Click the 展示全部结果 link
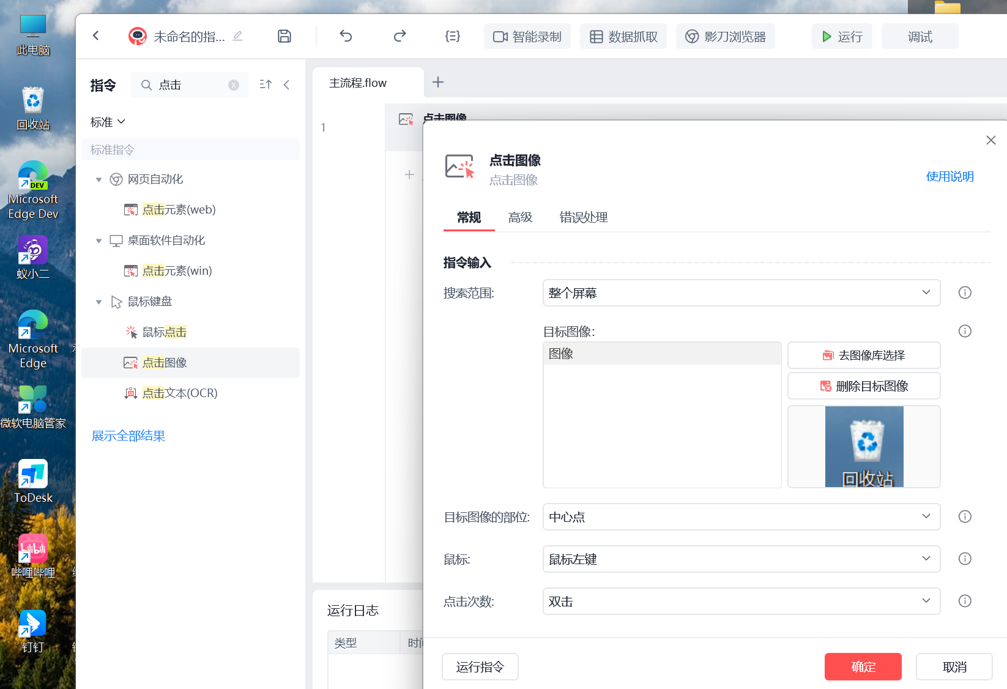The image size is (1007, 689). 128,436
